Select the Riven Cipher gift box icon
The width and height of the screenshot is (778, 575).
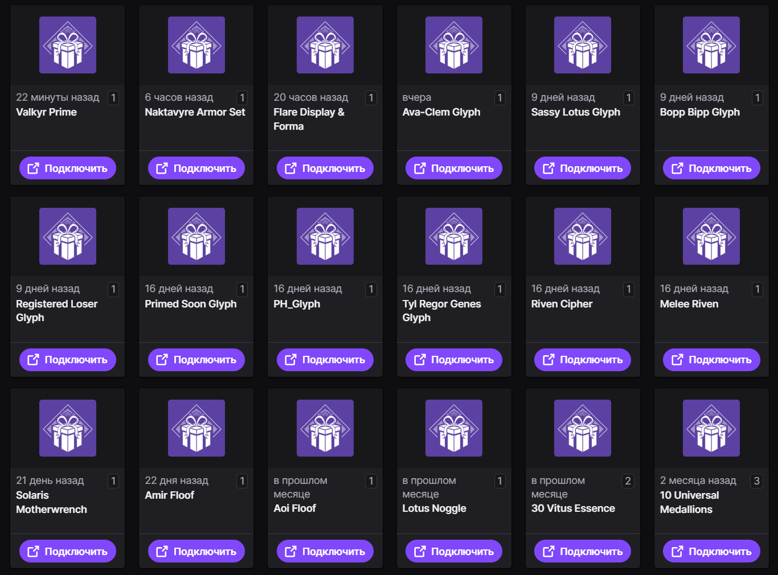coord(583,236)
